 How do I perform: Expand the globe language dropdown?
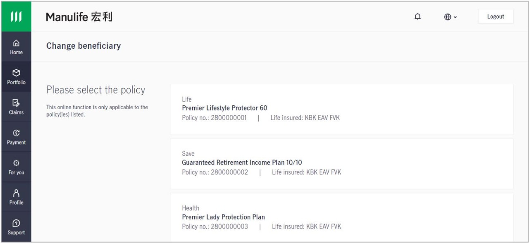pos(450,17)
